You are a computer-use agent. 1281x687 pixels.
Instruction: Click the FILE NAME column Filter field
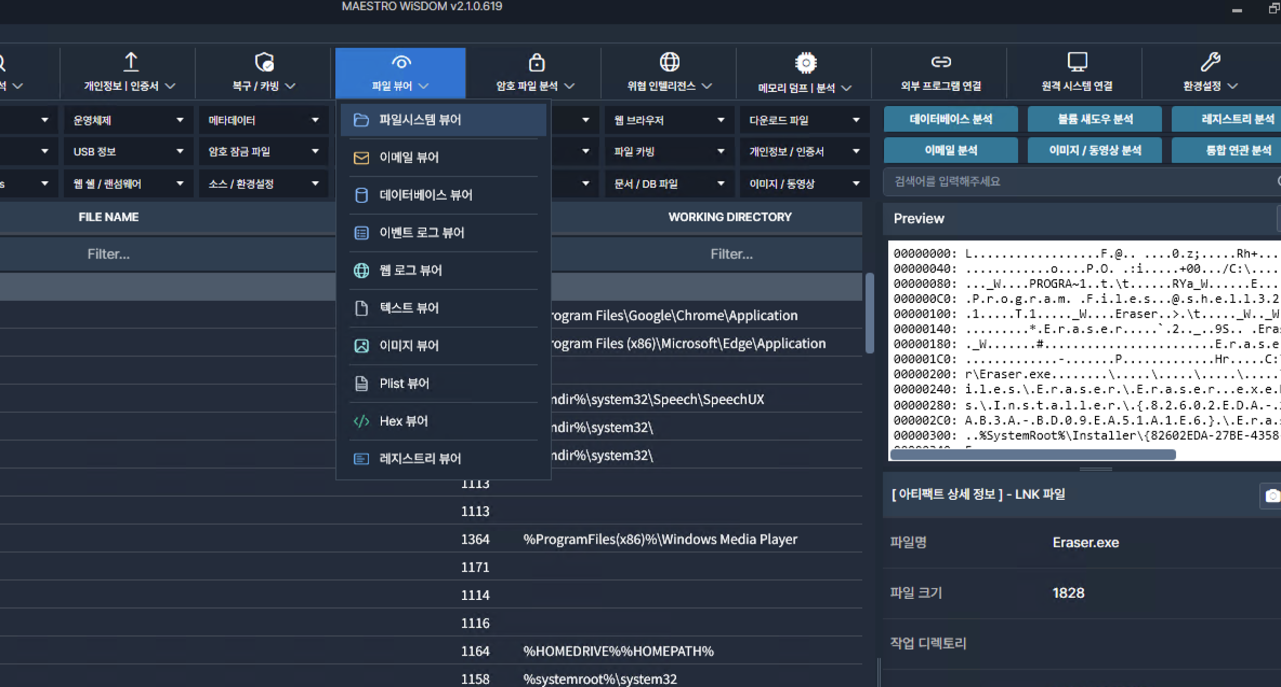[x=109, y=254]
